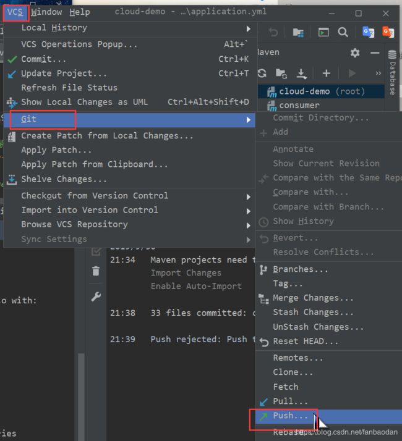Image resolution: width=402 pixels, height=441 pixels.
Task: Choose Tag... in Git submenu
Action: pos(328,283)
